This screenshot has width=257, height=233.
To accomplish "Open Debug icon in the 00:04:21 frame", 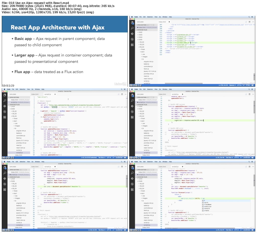I will pos(132,112).
